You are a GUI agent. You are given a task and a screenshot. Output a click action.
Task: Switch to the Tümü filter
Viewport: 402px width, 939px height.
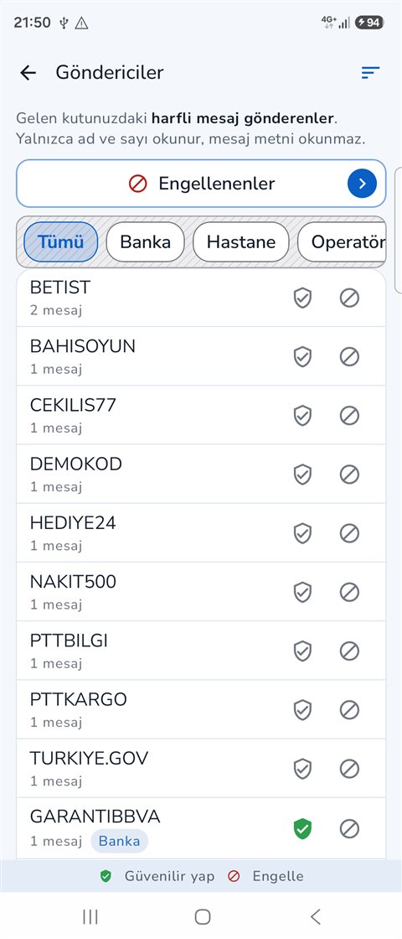[x=60, y=242]
